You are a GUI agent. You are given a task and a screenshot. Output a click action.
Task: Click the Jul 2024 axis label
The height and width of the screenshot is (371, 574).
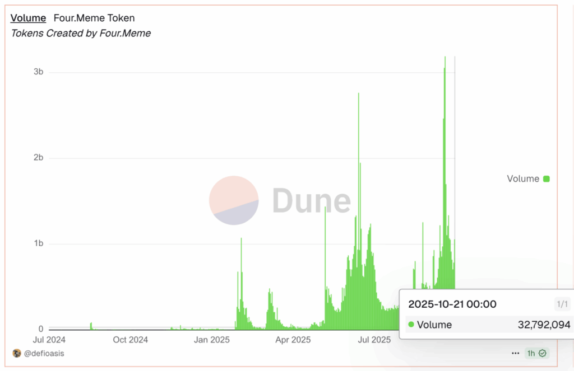point(48,340)
